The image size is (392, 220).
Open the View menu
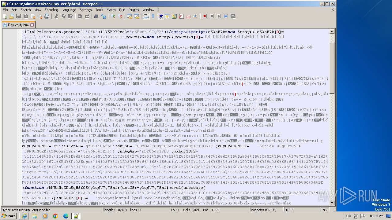point(38,10)
